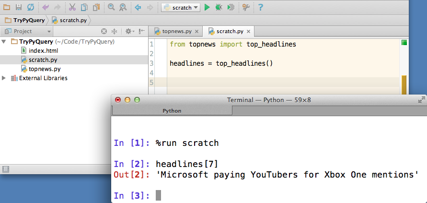The image size is (427, 203).
Task: Open Help question mark icon
Action: (260, 7)
